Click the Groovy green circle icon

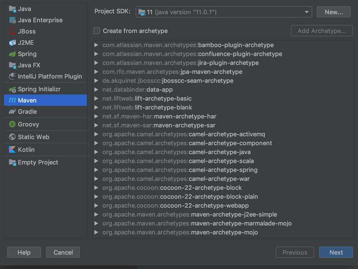(x=12, y=124)
